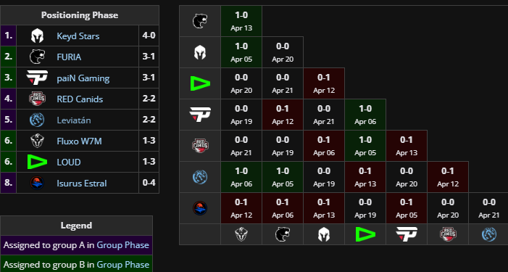
Task: Follow the Group Phase link for group A
Action: (122, 244)
